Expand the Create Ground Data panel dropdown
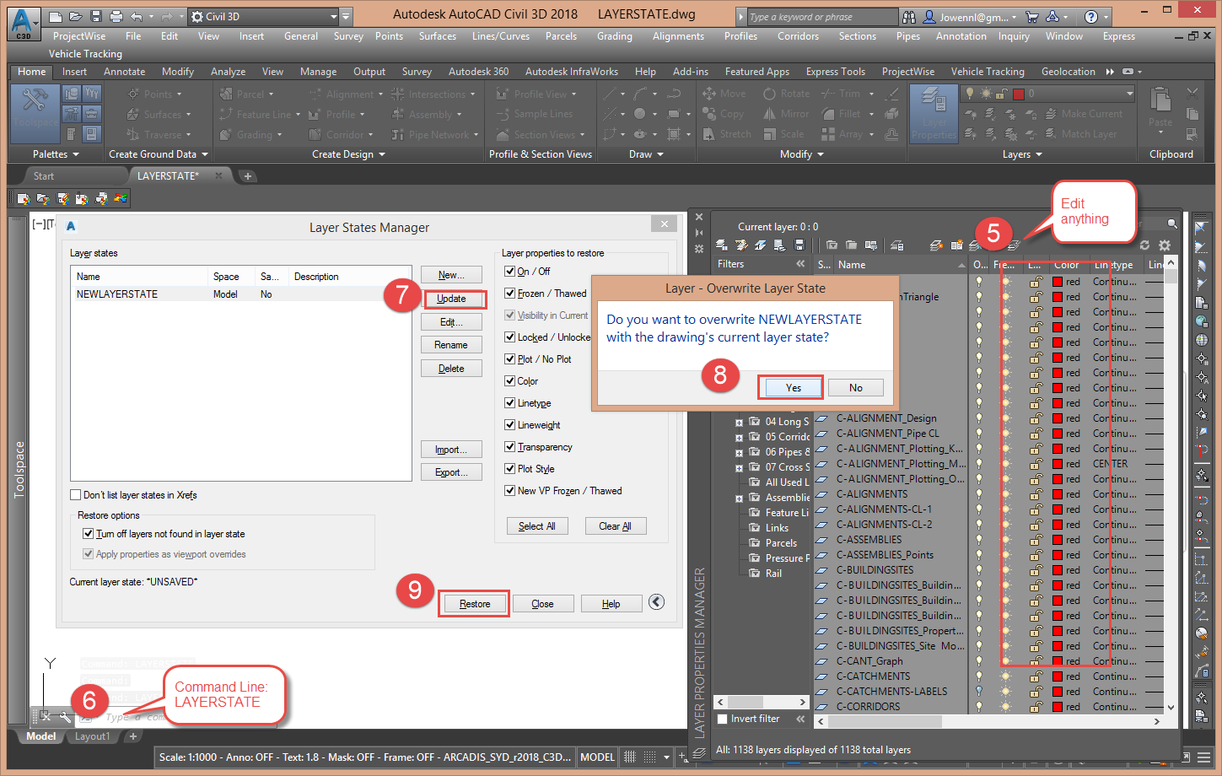 coord(158,154)
